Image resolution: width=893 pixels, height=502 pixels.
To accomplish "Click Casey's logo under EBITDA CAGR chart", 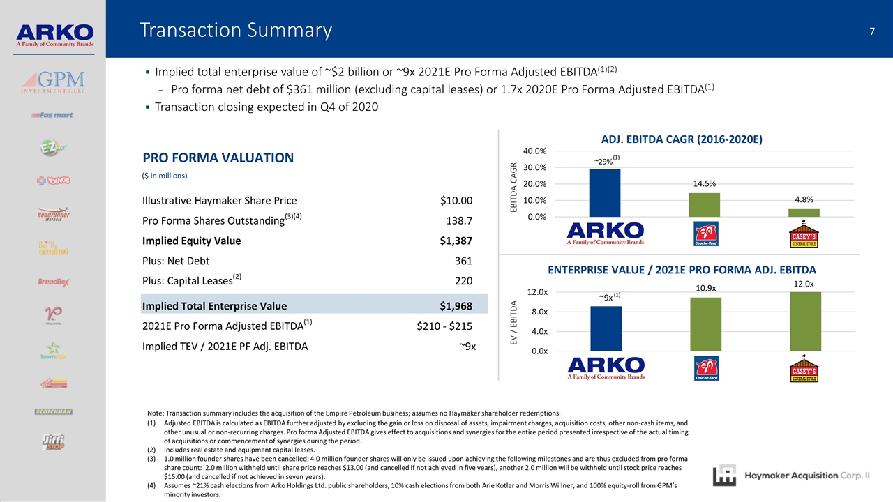I will tap(804, 234).
